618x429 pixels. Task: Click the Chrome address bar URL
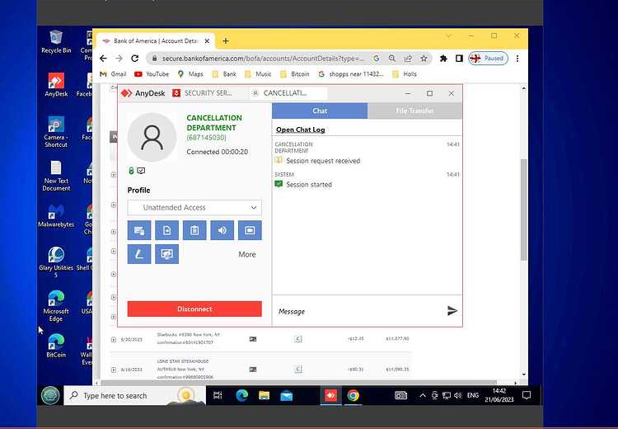point(263,59)
